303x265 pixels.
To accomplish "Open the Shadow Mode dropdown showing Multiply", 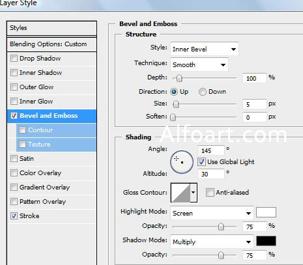I will [x=212, y=242].
